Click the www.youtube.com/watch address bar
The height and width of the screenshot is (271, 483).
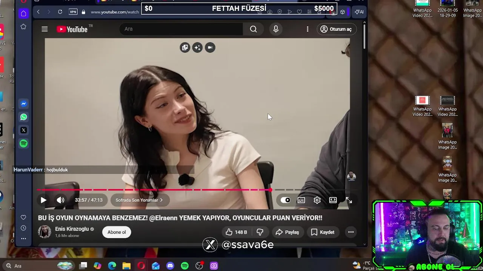(115, 12)
